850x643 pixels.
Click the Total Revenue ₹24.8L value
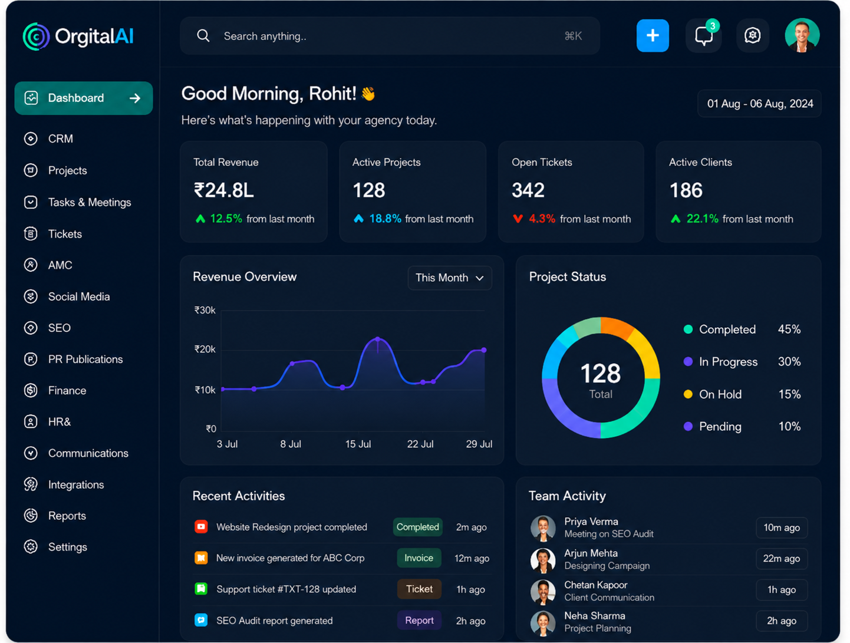[223, 190]
